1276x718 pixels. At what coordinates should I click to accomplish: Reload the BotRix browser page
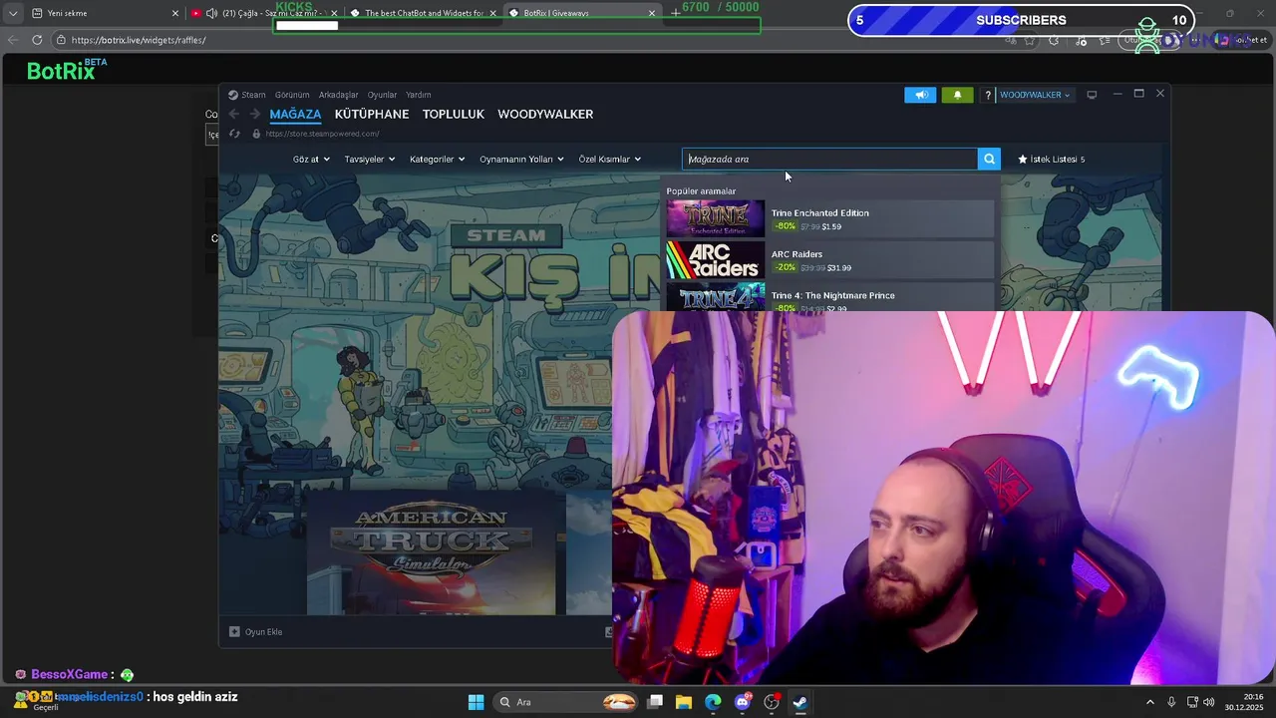37,40
